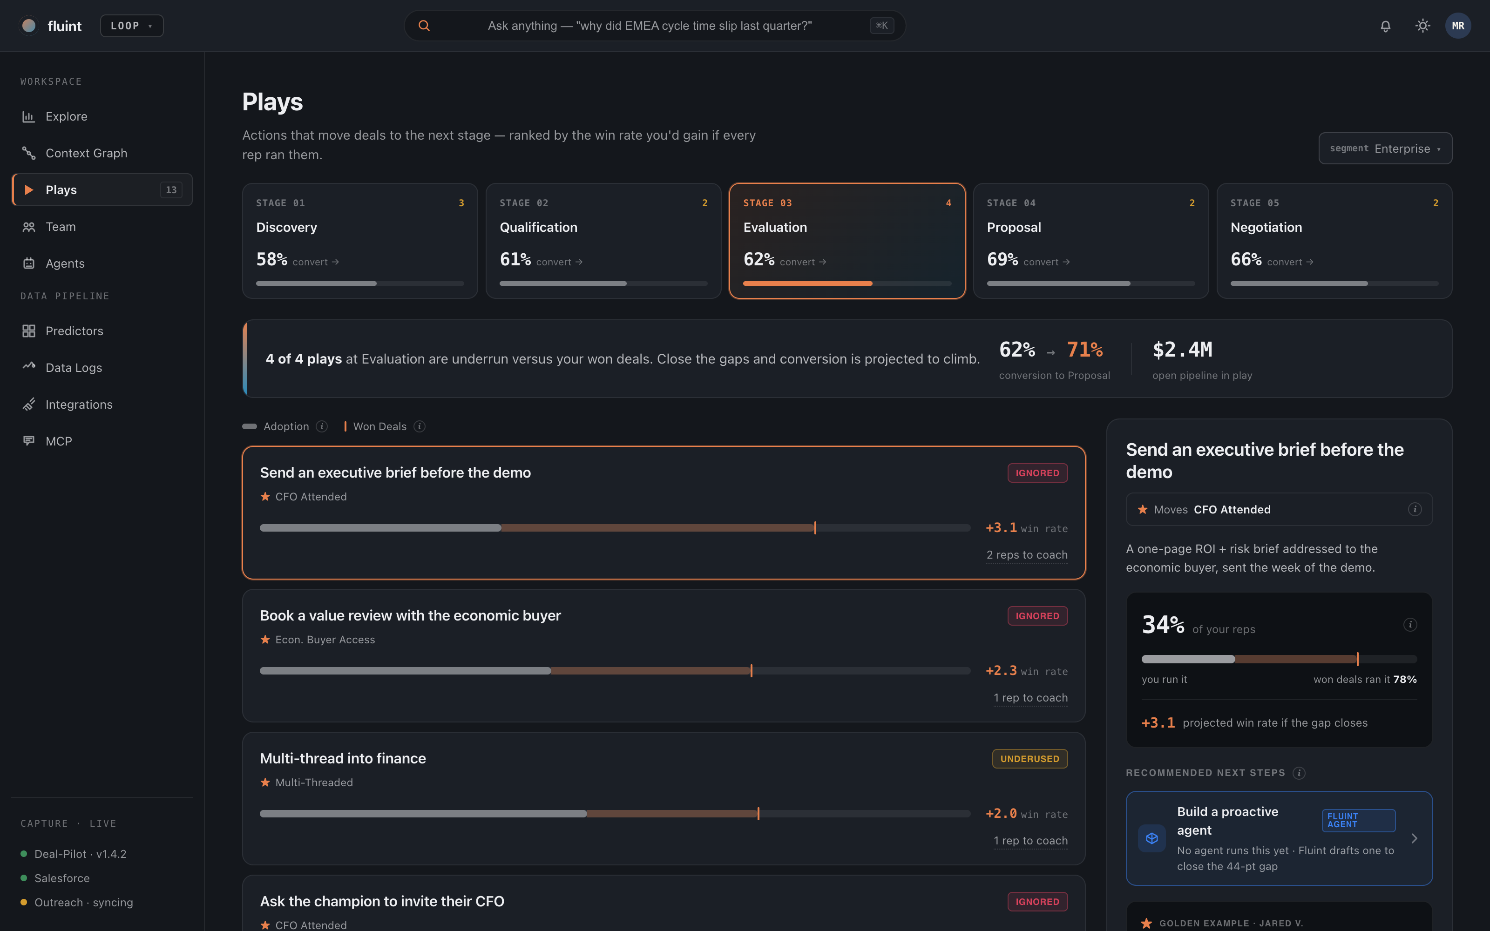
Task: Open the Build a proactive agent card
Action: tap(1279, 838)
